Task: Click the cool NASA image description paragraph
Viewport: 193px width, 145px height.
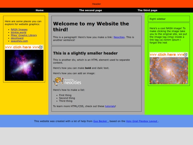Action: pos(168,35)
